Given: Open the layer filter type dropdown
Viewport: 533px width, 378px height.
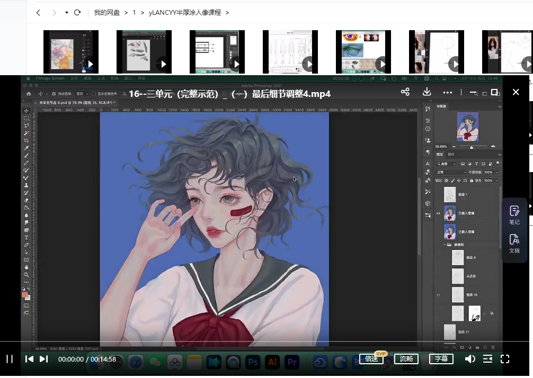Looking at the screenshot, I should pyautogui.click(x=447, y=164).
